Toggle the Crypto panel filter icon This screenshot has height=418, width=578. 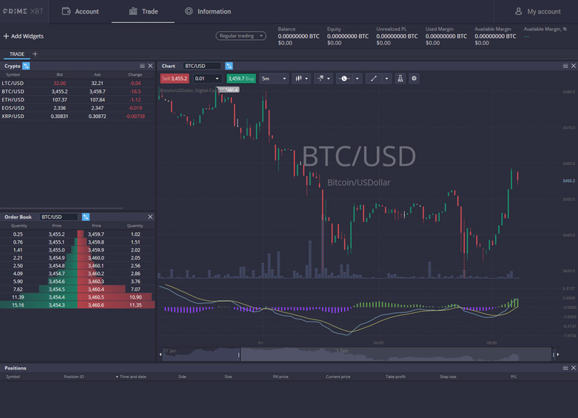point(26,65)
